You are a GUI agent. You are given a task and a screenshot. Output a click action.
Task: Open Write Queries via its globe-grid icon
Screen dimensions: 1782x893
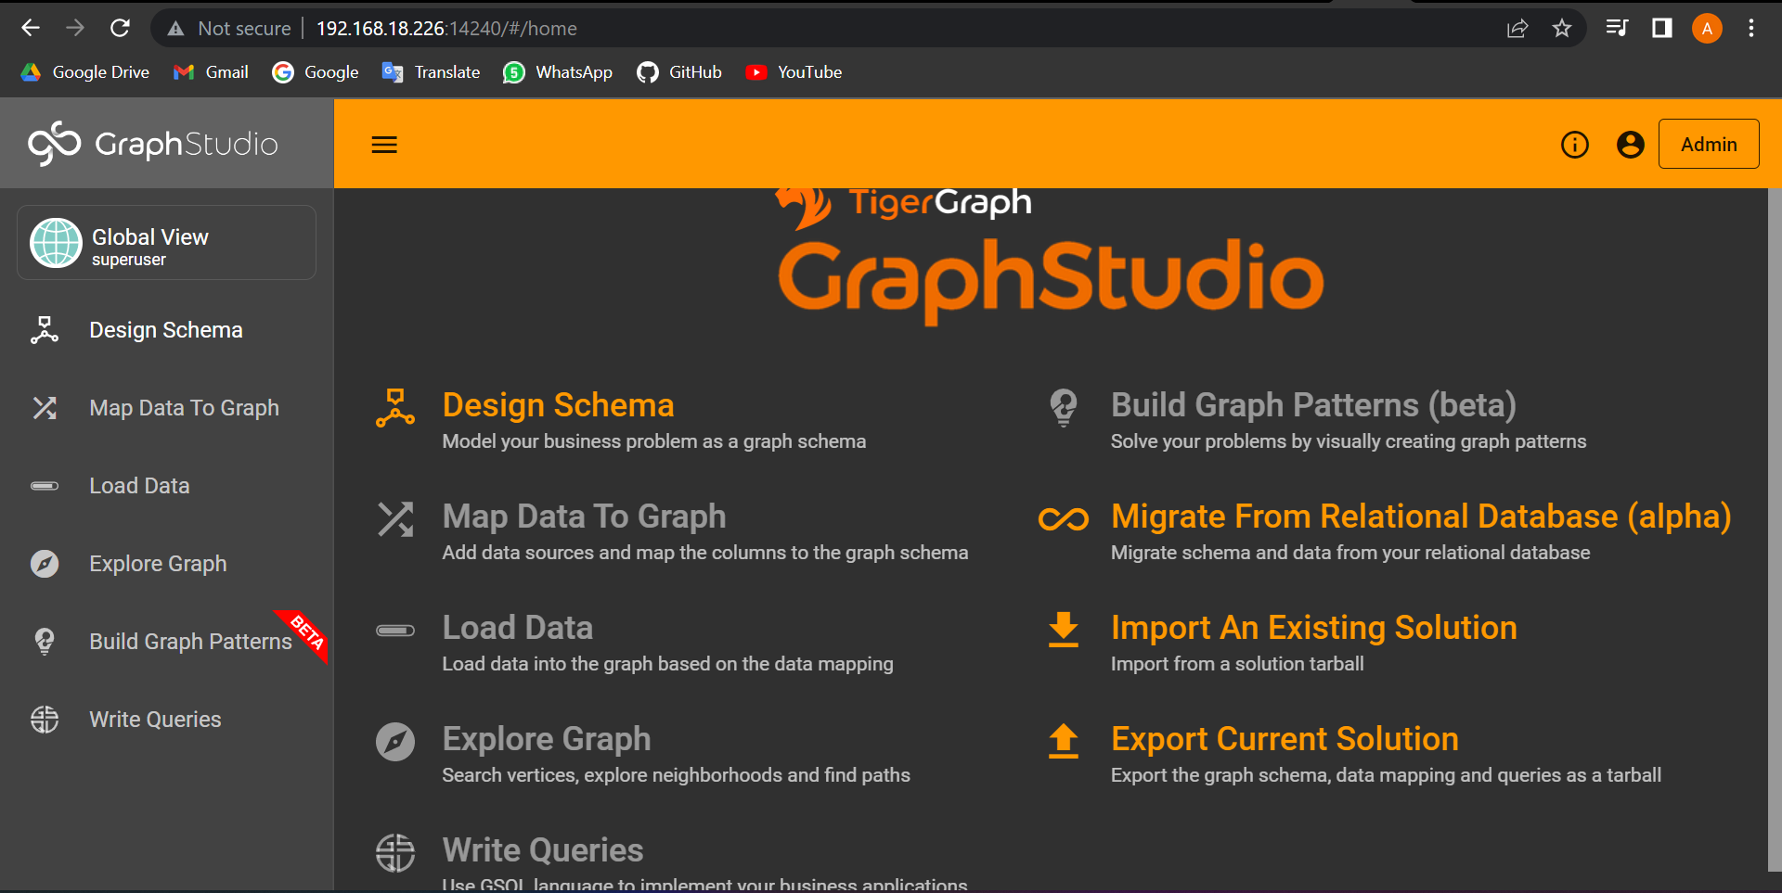45,719
